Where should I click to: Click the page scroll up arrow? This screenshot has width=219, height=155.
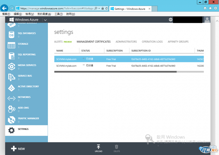coord(217,21)
